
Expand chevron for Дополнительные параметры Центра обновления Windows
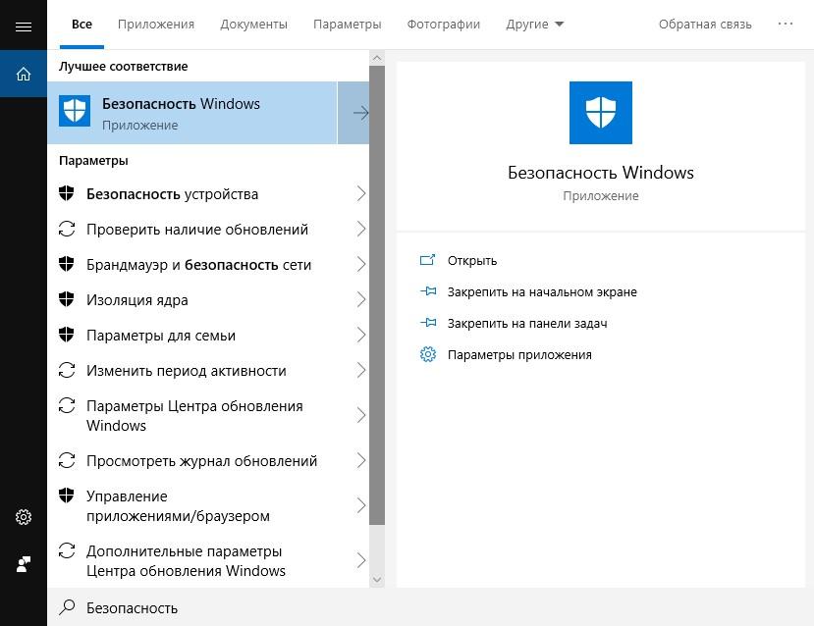[x=361, y=560]
